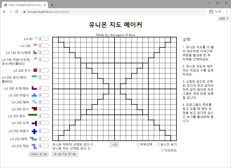Focus the Lvl 200 도적/제논 count field

tap(44, 88)
